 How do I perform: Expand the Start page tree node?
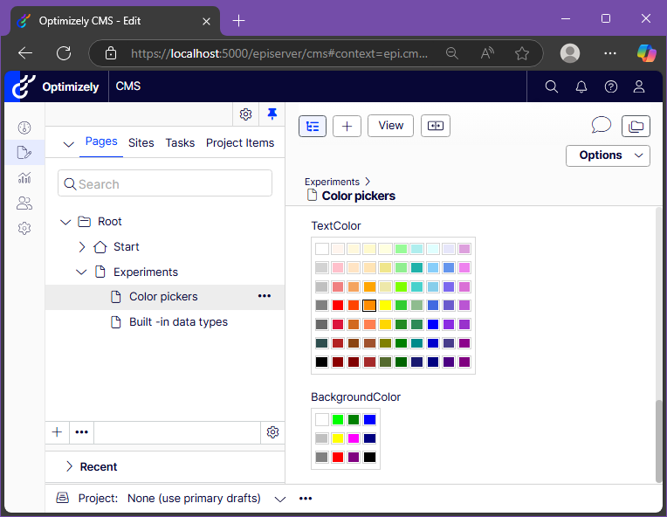pyautogui.click(x=82, y=247)
